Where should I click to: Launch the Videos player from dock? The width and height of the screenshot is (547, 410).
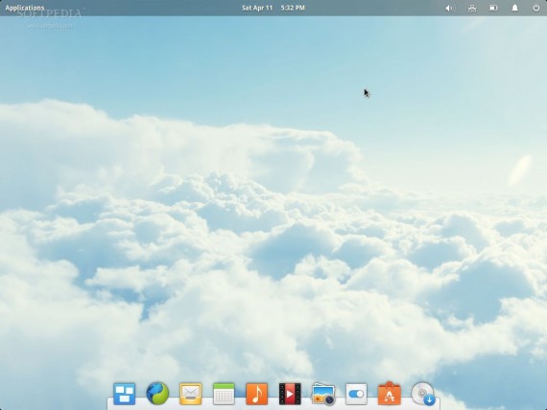(x=290, y=394)
